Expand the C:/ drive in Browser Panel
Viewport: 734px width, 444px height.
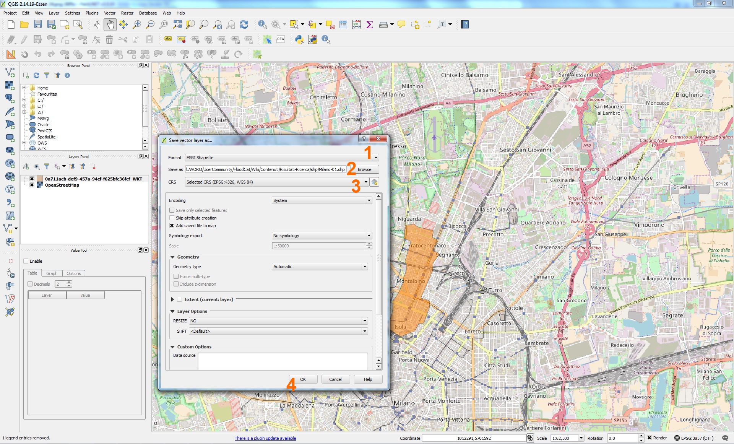(x=24, y=100)
